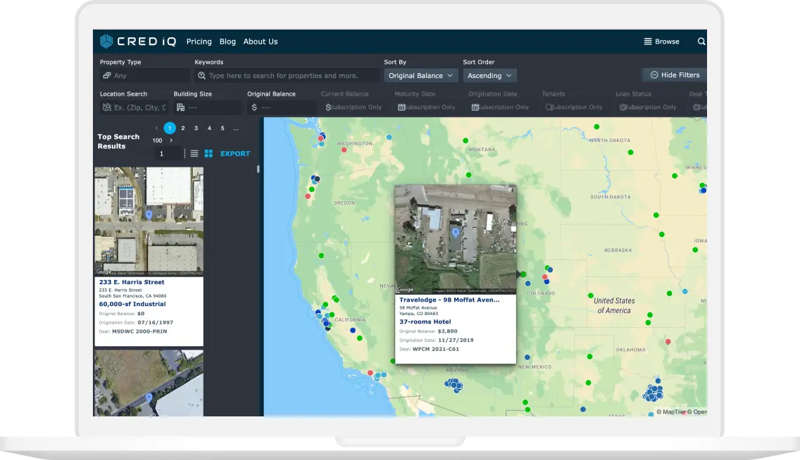
Task: Click the Current Balance dollar icon
Action: [x=328, y=107]
